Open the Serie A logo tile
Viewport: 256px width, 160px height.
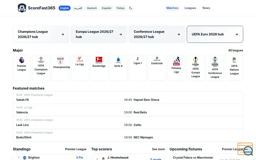(118, 68)
